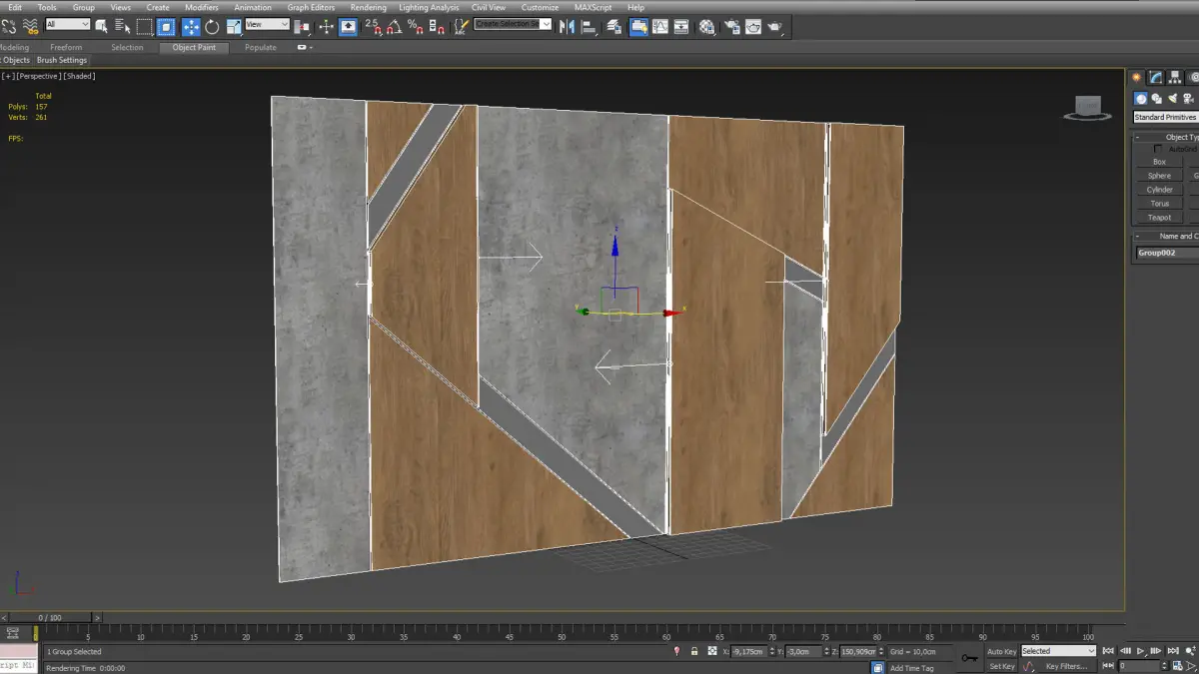Create a Teapot primitive
The width and height of the screenshot is (1199, 674).
coord(1159,218)
